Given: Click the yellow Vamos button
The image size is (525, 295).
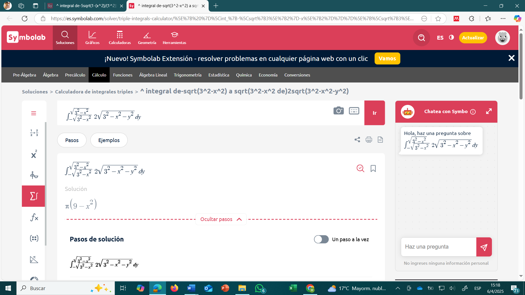Looking at the screenshot, I should pyautogui.click(x=387, y=58).
